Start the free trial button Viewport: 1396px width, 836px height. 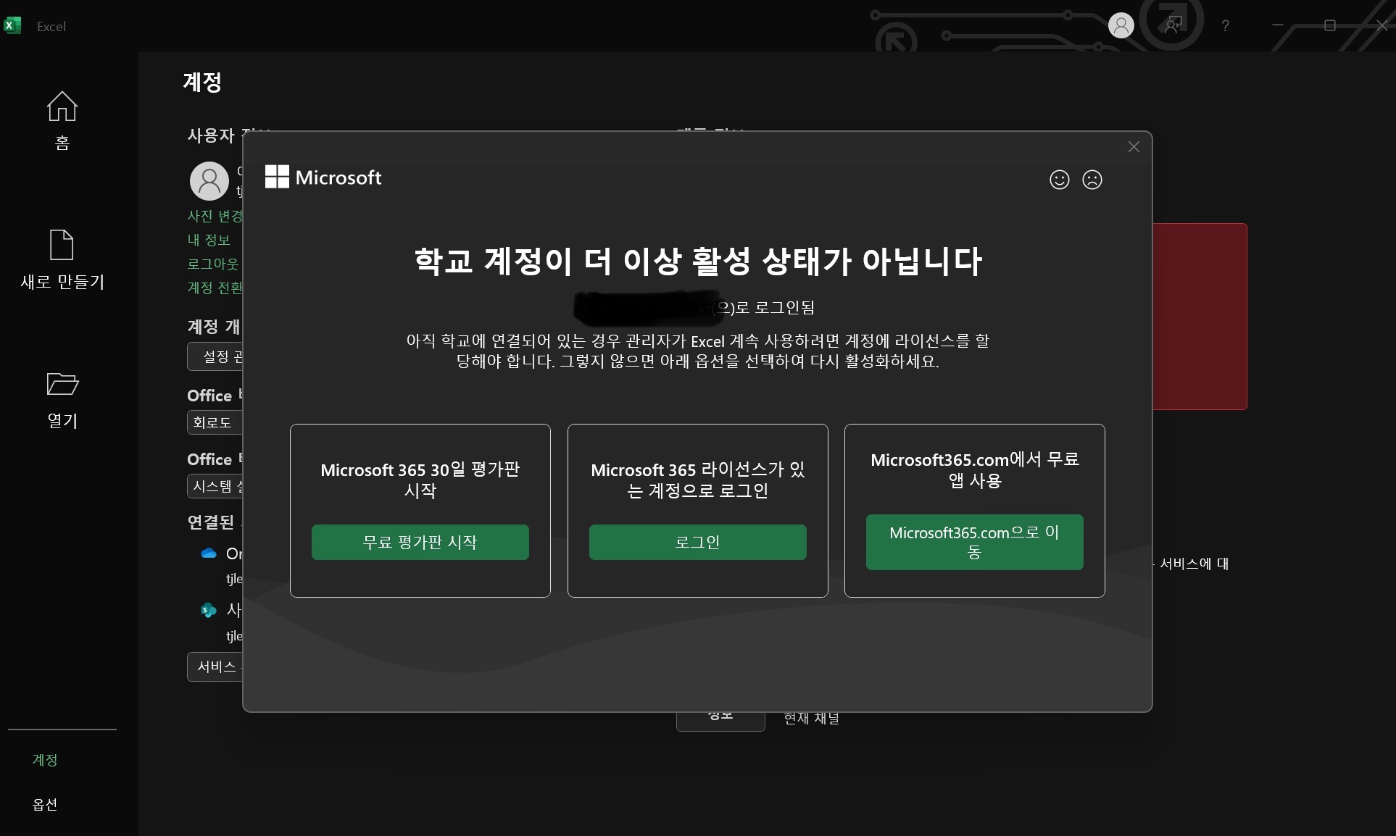click(x=420, y=542)
